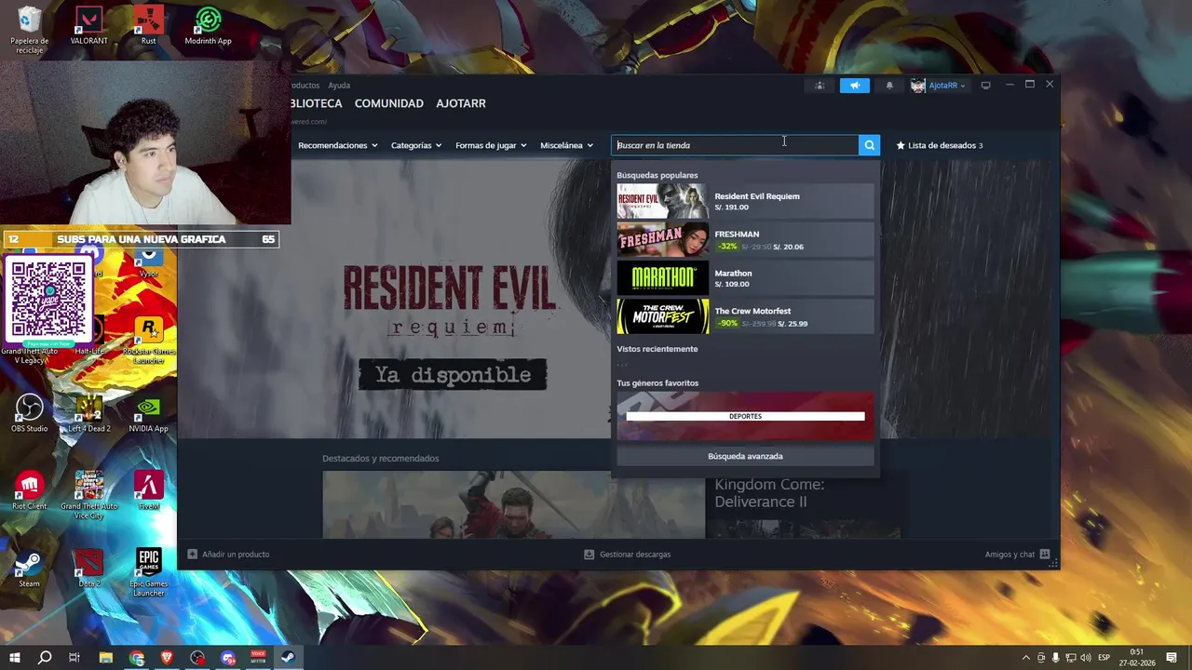Screen dimensions: 1192x670
Task: Expand the Miscelánea dropdown
Action: (566, 145)
